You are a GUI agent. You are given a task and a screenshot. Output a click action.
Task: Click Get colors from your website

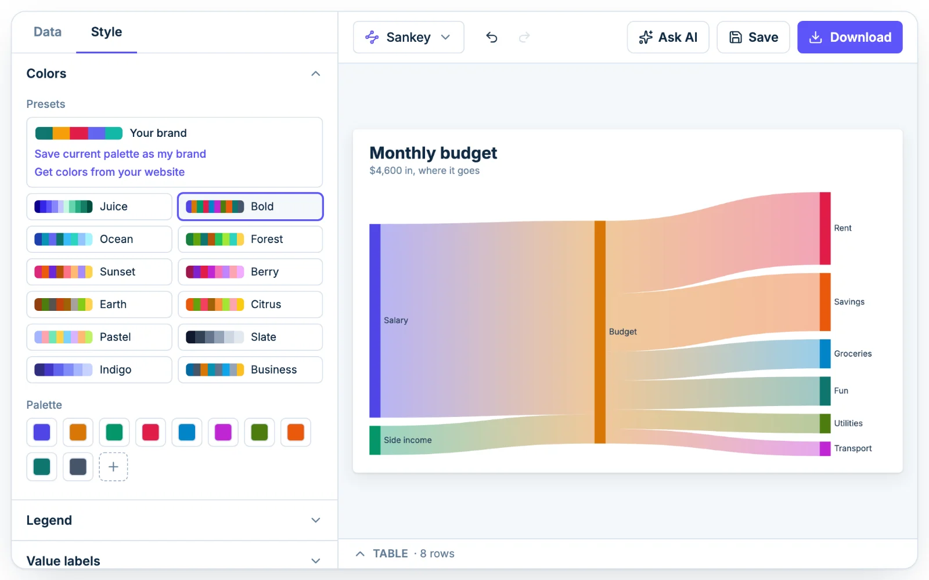(110, 172)
